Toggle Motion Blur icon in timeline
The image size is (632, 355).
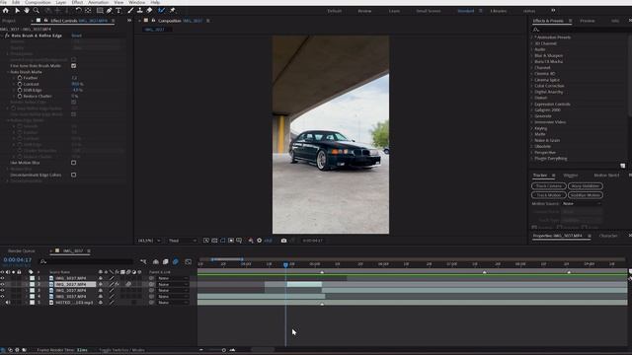[x=176, y=261]
